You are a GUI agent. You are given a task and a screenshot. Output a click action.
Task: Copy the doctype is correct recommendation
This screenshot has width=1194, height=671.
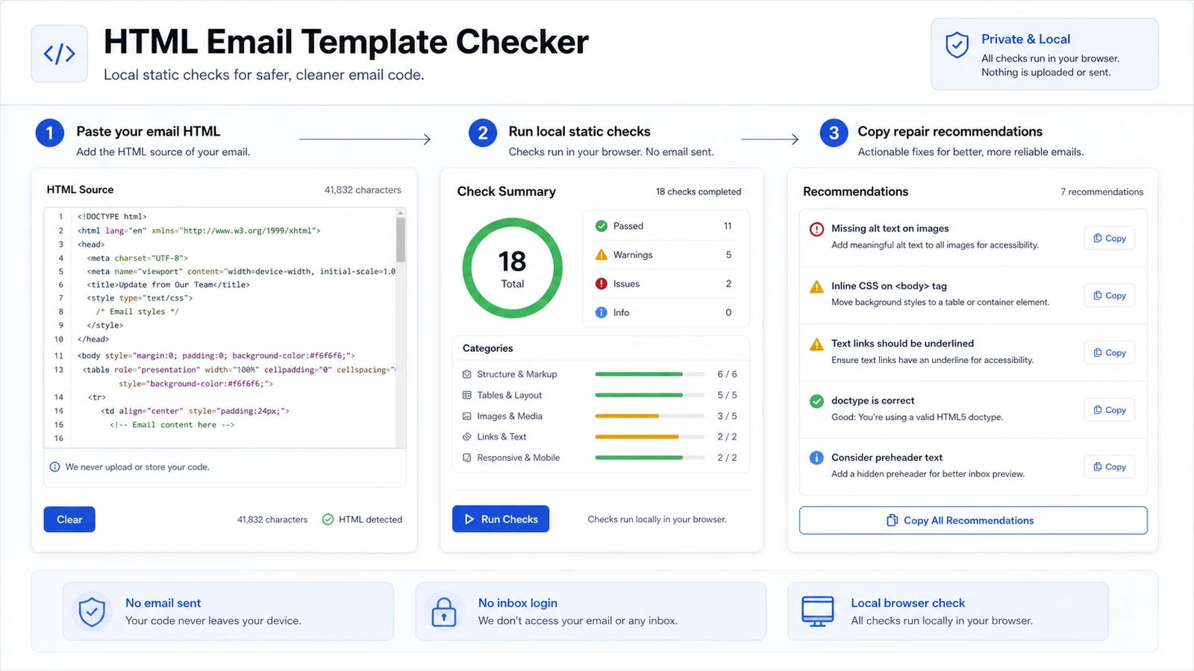pos(1110,410)
